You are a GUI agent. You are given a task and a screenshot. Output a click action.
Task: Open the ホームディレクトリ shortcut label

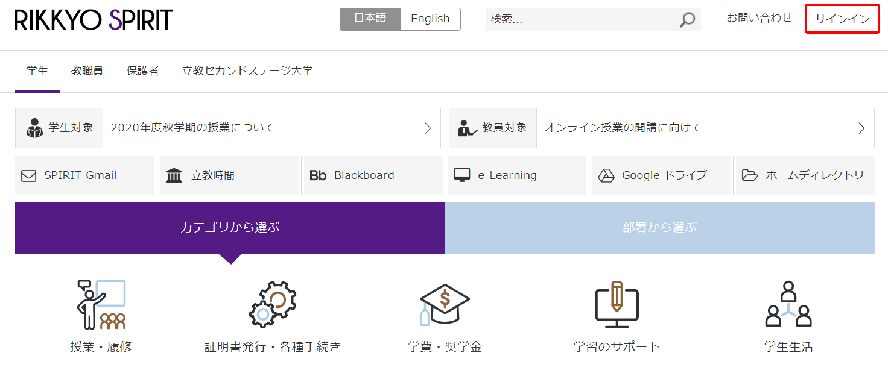click(x=815, y=175)
